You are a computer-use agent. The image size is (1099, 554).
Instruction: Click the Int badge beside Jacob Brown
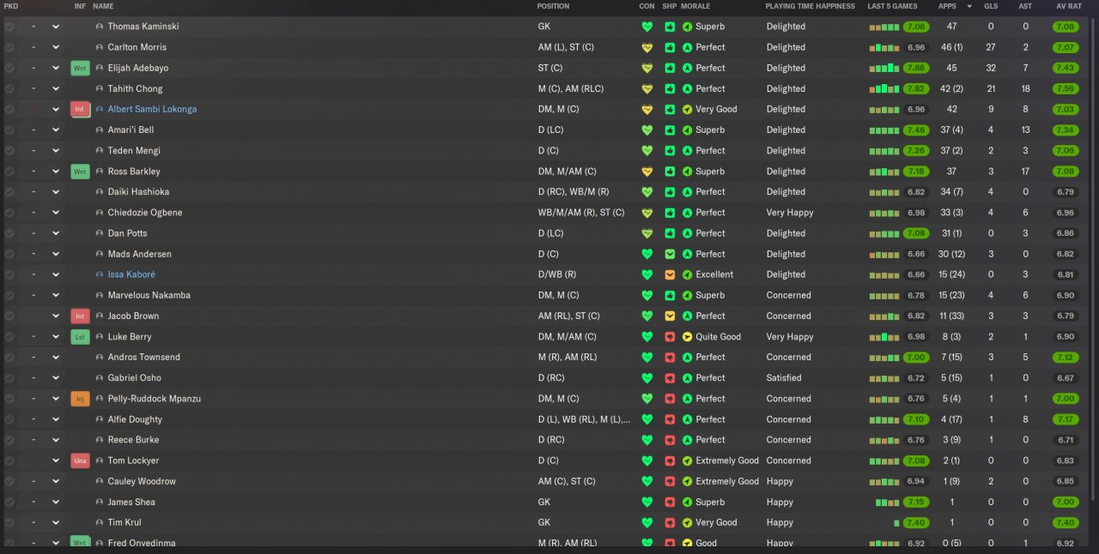point(80,316)
